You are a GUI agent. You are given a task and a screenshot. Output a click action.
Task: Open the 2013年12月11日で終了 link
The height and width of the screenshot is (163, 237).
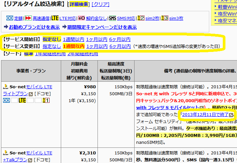(205, 115)
